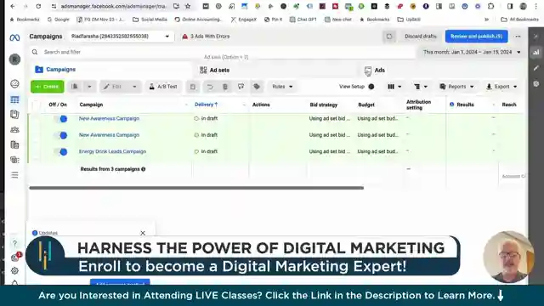Tick checkbox for Energy Drink Leads Campaign row
Viewport: 544px width, 306px height.
click(36, 151)
